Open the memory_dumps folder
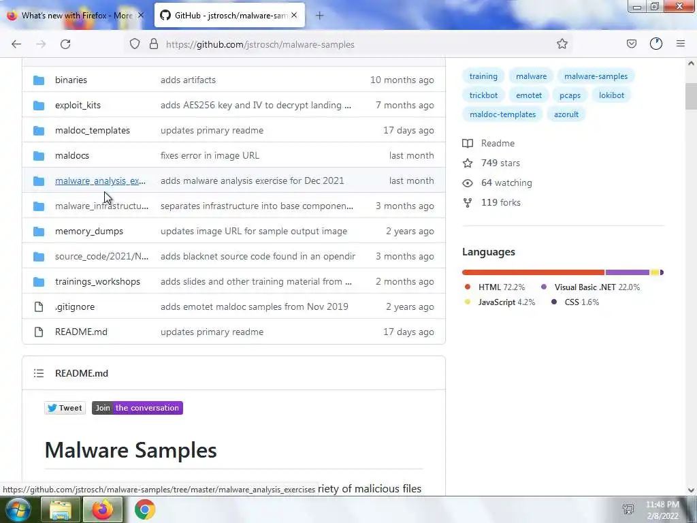This screenshot has width=697, height=523. [89, 232]
